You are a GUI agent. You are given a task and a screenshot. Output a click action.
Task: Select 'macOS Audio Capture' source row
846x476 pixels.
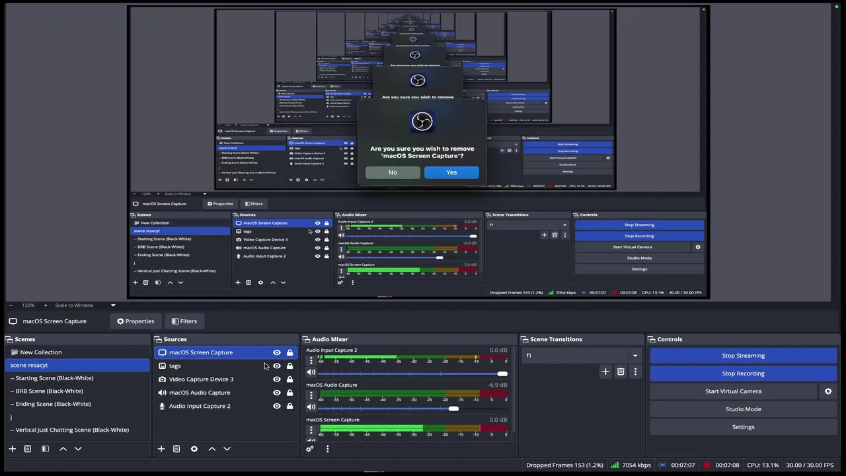point(226,393)
